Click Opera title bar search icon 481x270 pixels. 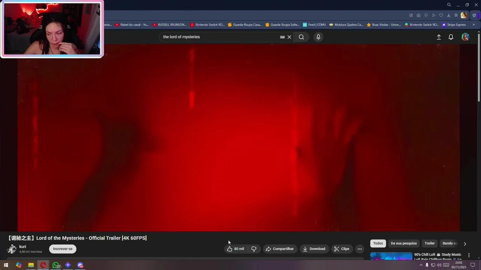point(449,5)
